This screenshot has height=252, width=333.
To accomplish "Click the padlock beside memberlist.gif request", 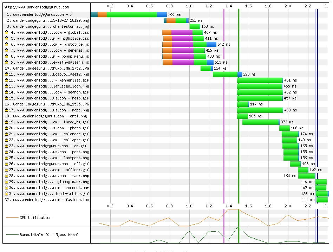I will pos(6,80).
